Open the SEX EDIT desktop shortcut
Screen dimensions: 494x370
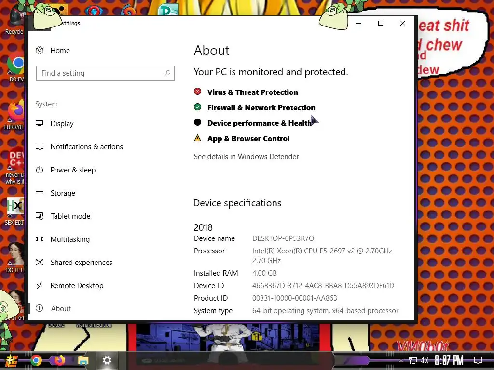(x=14, y=211)
